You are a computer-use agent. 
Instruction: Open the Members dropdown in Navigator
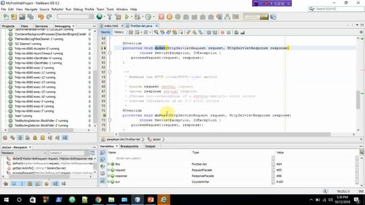[x=24, y=153]
